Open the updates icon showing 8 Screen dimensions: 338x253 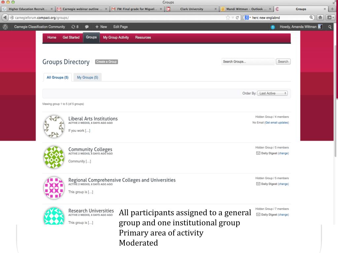coord(75,27)
